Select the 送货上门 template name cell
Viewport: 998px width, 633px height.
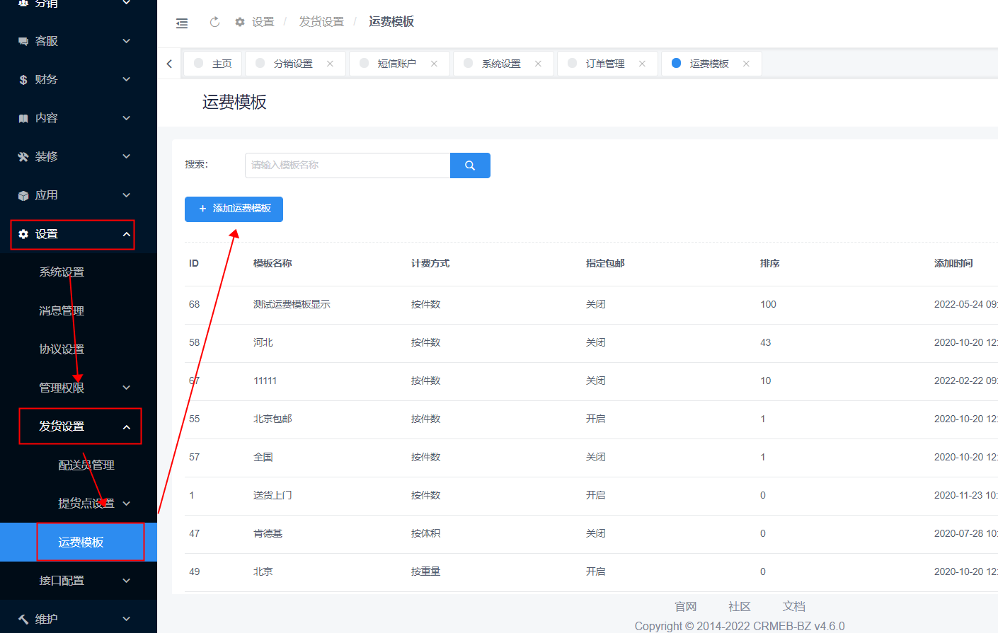point(273,495)
